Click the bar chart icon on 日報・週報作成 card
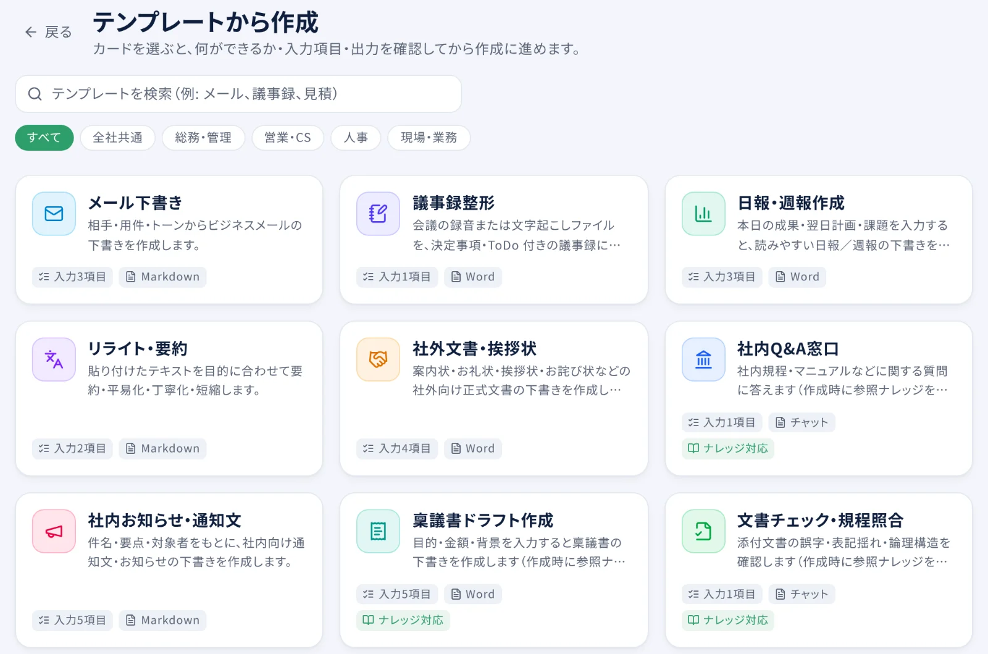988x654 pixels. [x=703, y=214]
